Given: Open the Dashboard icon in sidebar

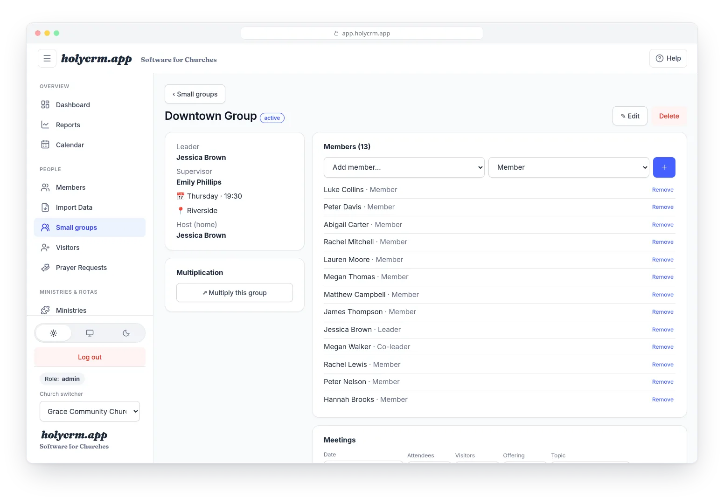Looking at the screenshot, I should (x=45, y=104).
